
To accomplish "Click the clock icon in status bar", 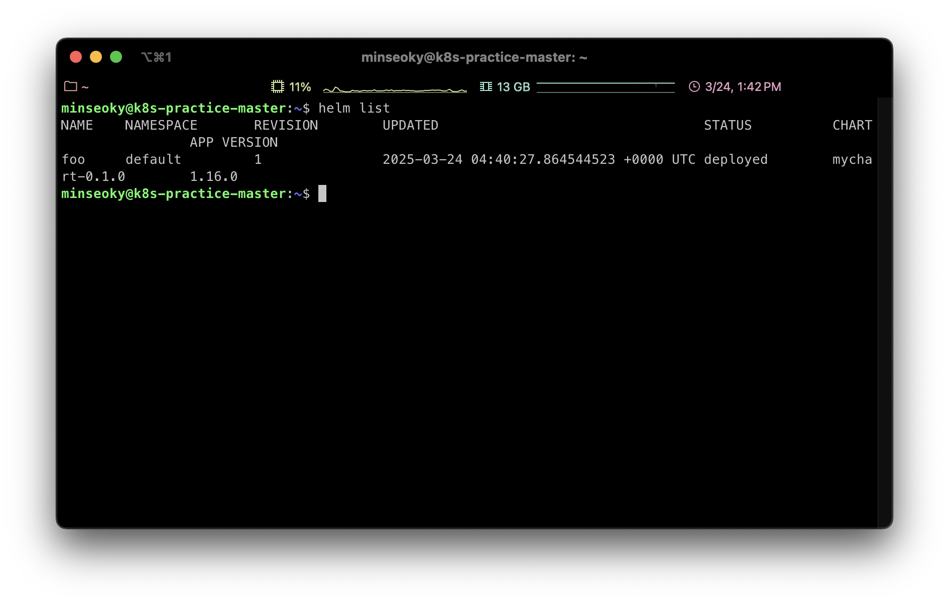I will click(x=694, y=86).
